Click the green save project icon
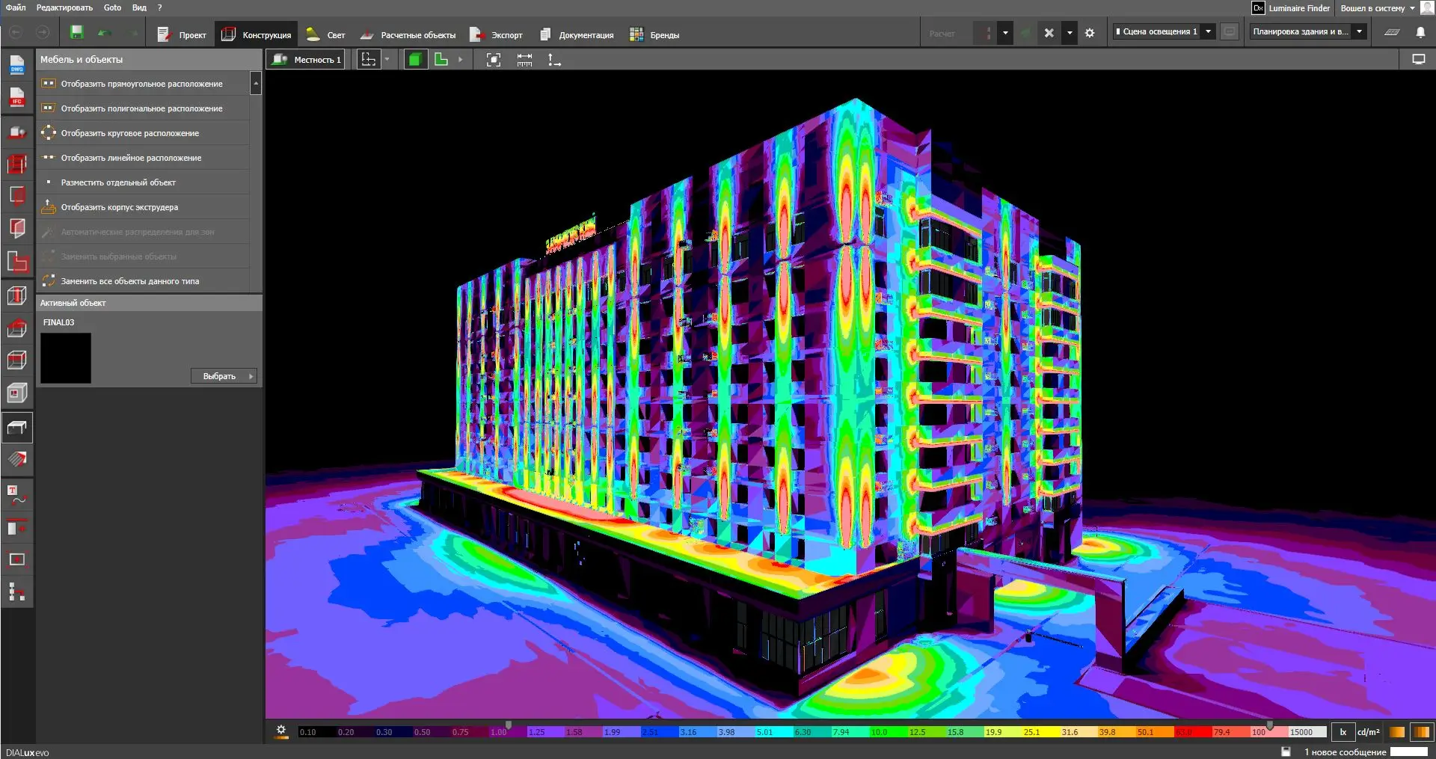Viewport: 1436px width, 759px height. pos(76,32)
